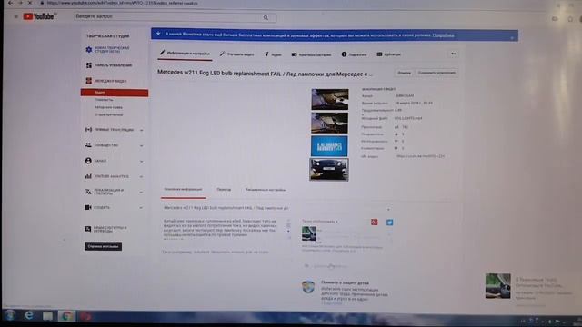Expand the Создать section

click(142, 208)
